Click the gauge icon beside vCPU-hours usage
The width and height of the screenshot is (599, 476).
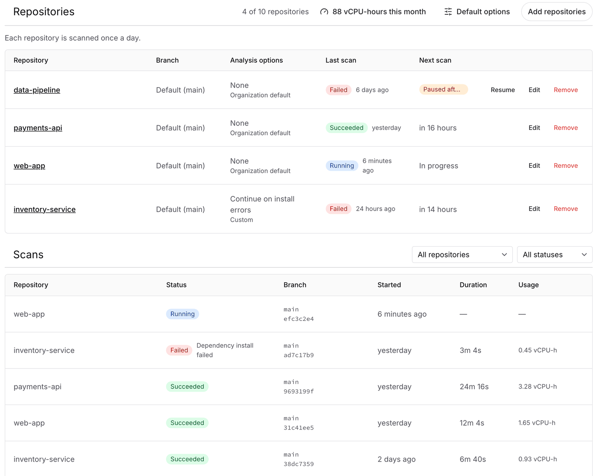click(x=324, y=12)
